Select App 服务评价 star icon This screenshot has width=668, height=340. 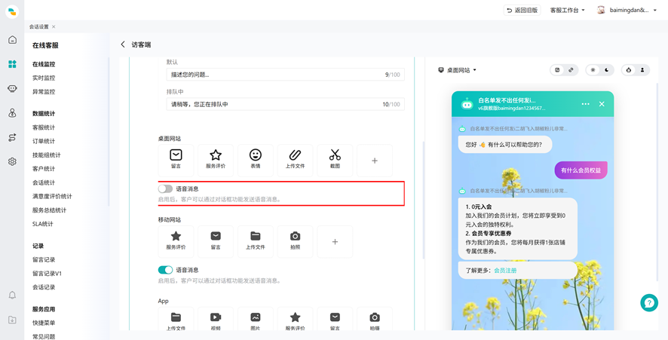coord(296,319)
